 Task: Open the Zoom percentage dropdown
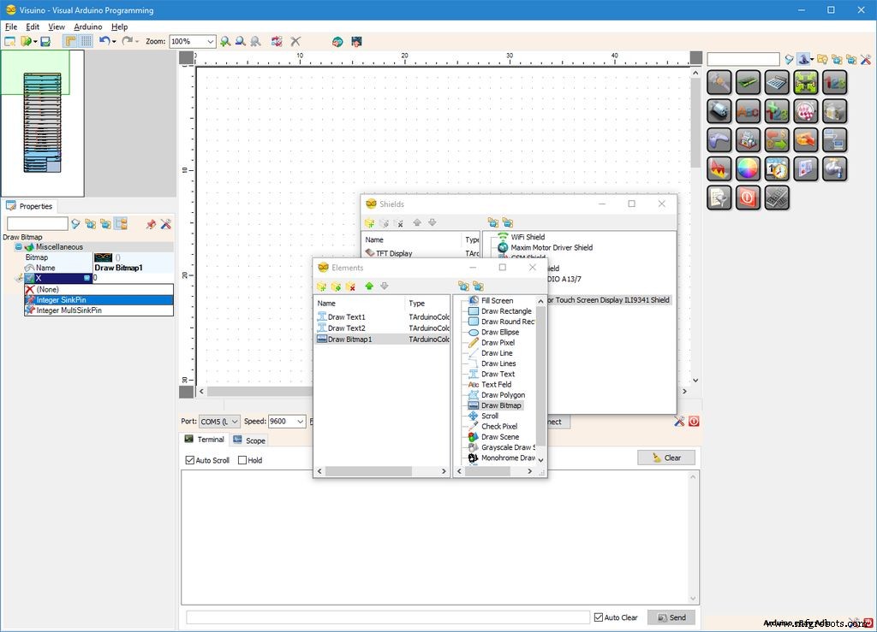coord(211,41)
